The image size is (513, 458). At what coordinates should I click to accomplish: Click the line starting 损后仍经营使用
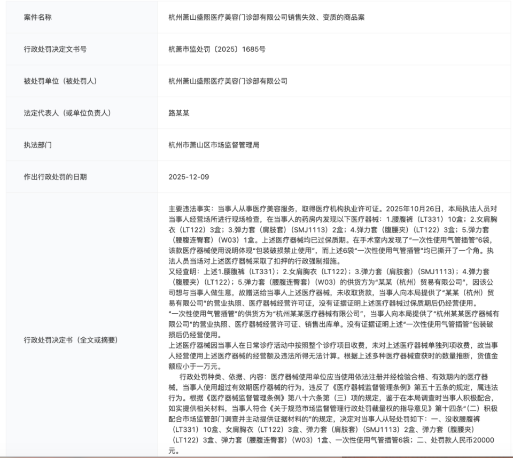pyautogui.click(x=195, y=335)
